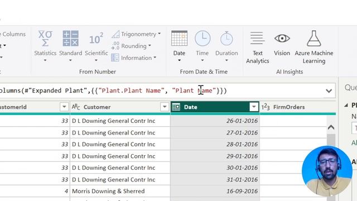Screen dimensions: 357x201
Task: Select the 30-01-2016 date cell
Action: [x=215, y=167]
